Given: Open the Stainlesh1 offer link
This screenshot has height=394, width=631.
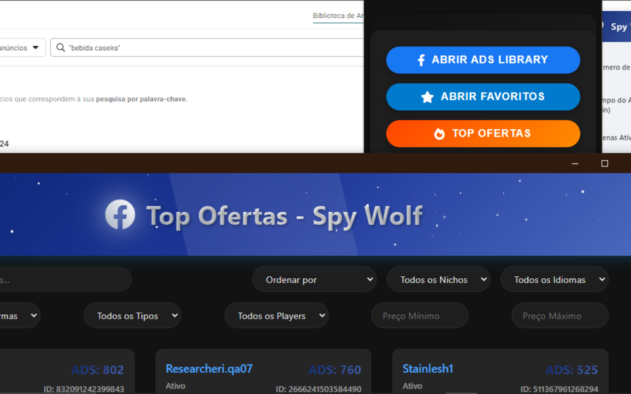Looking at the screenshot, I should [428, 369].
